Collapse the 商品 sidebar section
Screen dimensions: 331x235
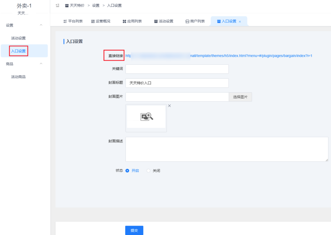[41, 64]
